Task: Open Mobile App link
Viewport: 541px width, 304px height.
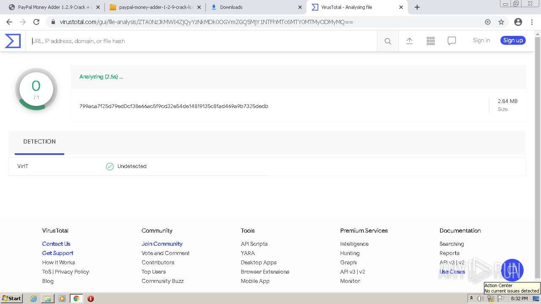Action: tap(255, 281)
